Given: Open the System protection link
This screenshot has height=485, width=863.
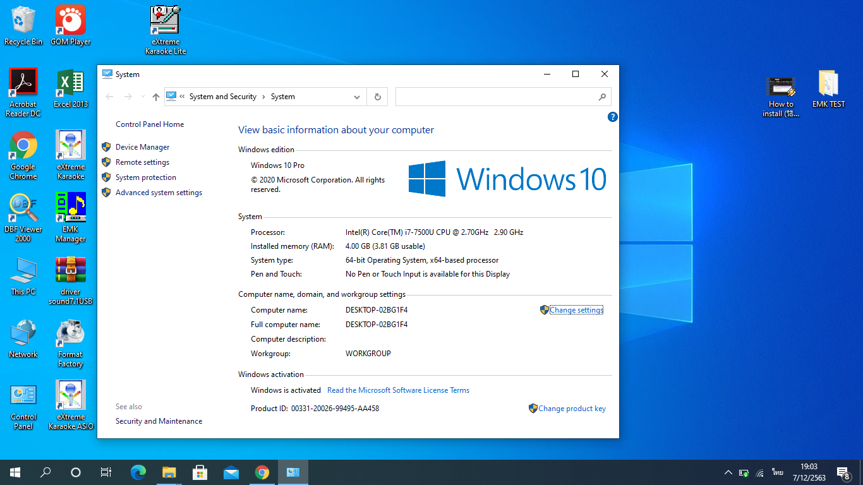Looking at the screenshot, I should coord(146,177).
